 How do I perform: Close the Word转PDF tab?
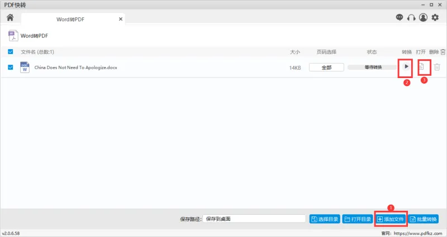[121, 19]
